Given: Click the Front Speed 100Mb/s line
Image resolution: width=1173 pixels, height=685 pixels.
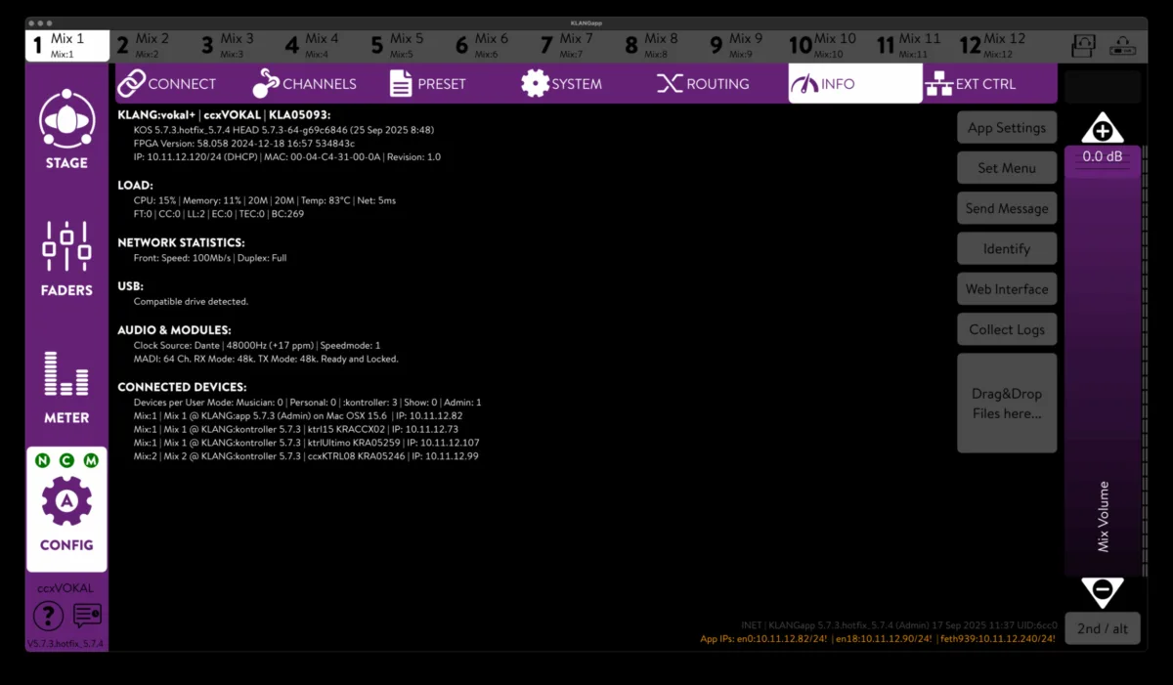Looking at the screenshot, I should click(210, 258).
